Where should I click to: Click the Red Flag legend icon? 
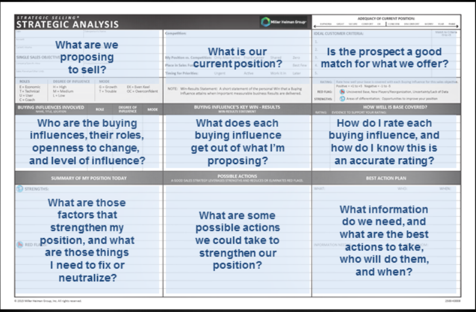click(341, 92)
